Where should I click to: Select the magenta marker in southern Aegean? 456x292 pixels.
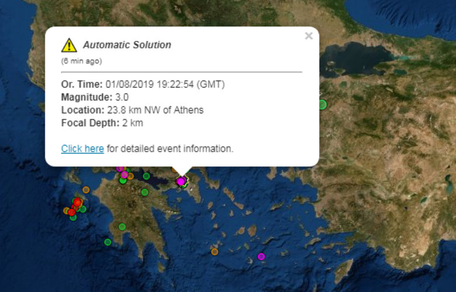pos(261,256)
